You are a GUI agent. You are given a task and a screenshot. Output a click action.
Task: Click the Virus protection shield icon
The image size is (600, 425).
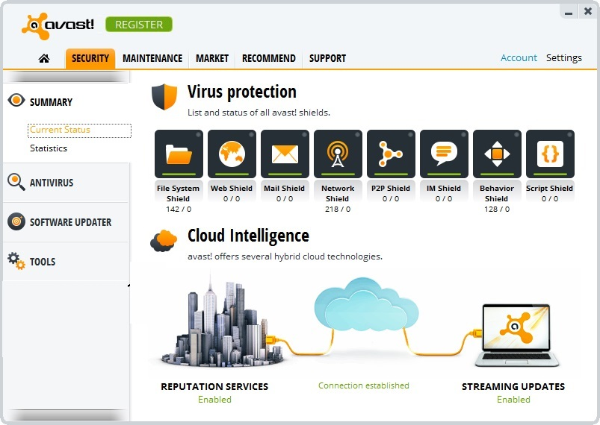[x=164, y=97]
